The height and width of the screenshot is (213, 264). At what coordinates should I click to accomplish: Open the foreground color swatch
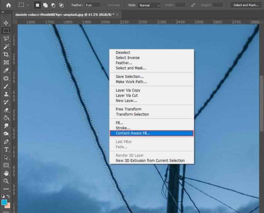(4, 202)
